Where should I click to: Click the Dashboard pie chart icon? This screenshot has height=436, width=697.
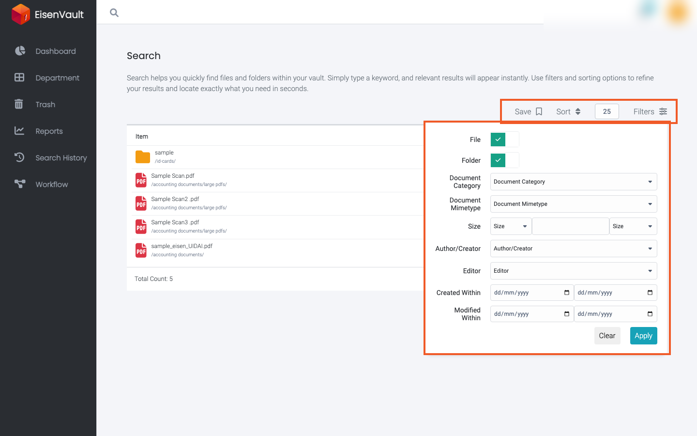pyautogui.click(x=20, y=51)
